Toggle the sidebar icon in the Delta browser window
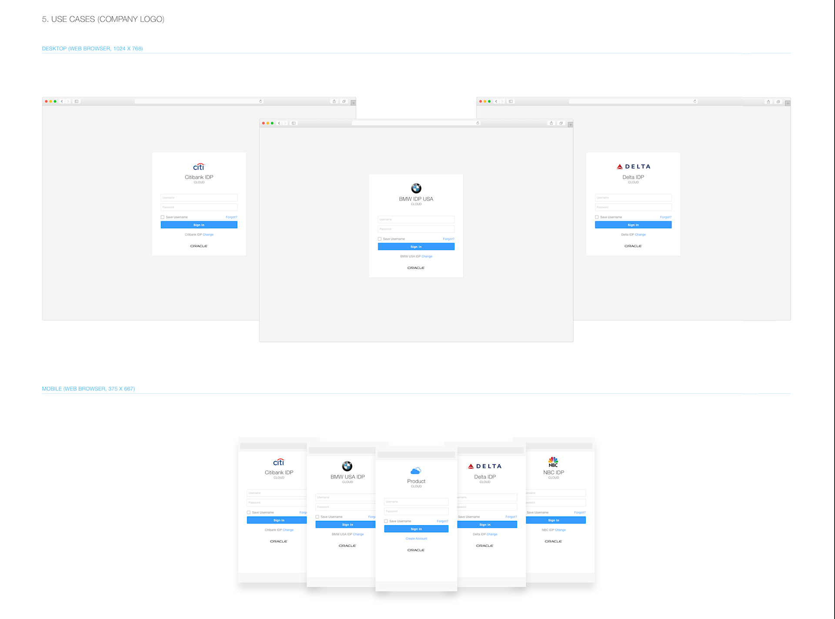 [511, 101]
